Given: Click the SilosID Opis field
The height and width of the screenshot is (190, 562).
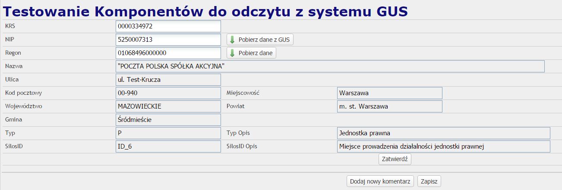Looking at the screenshot, I should click(444, 146).
